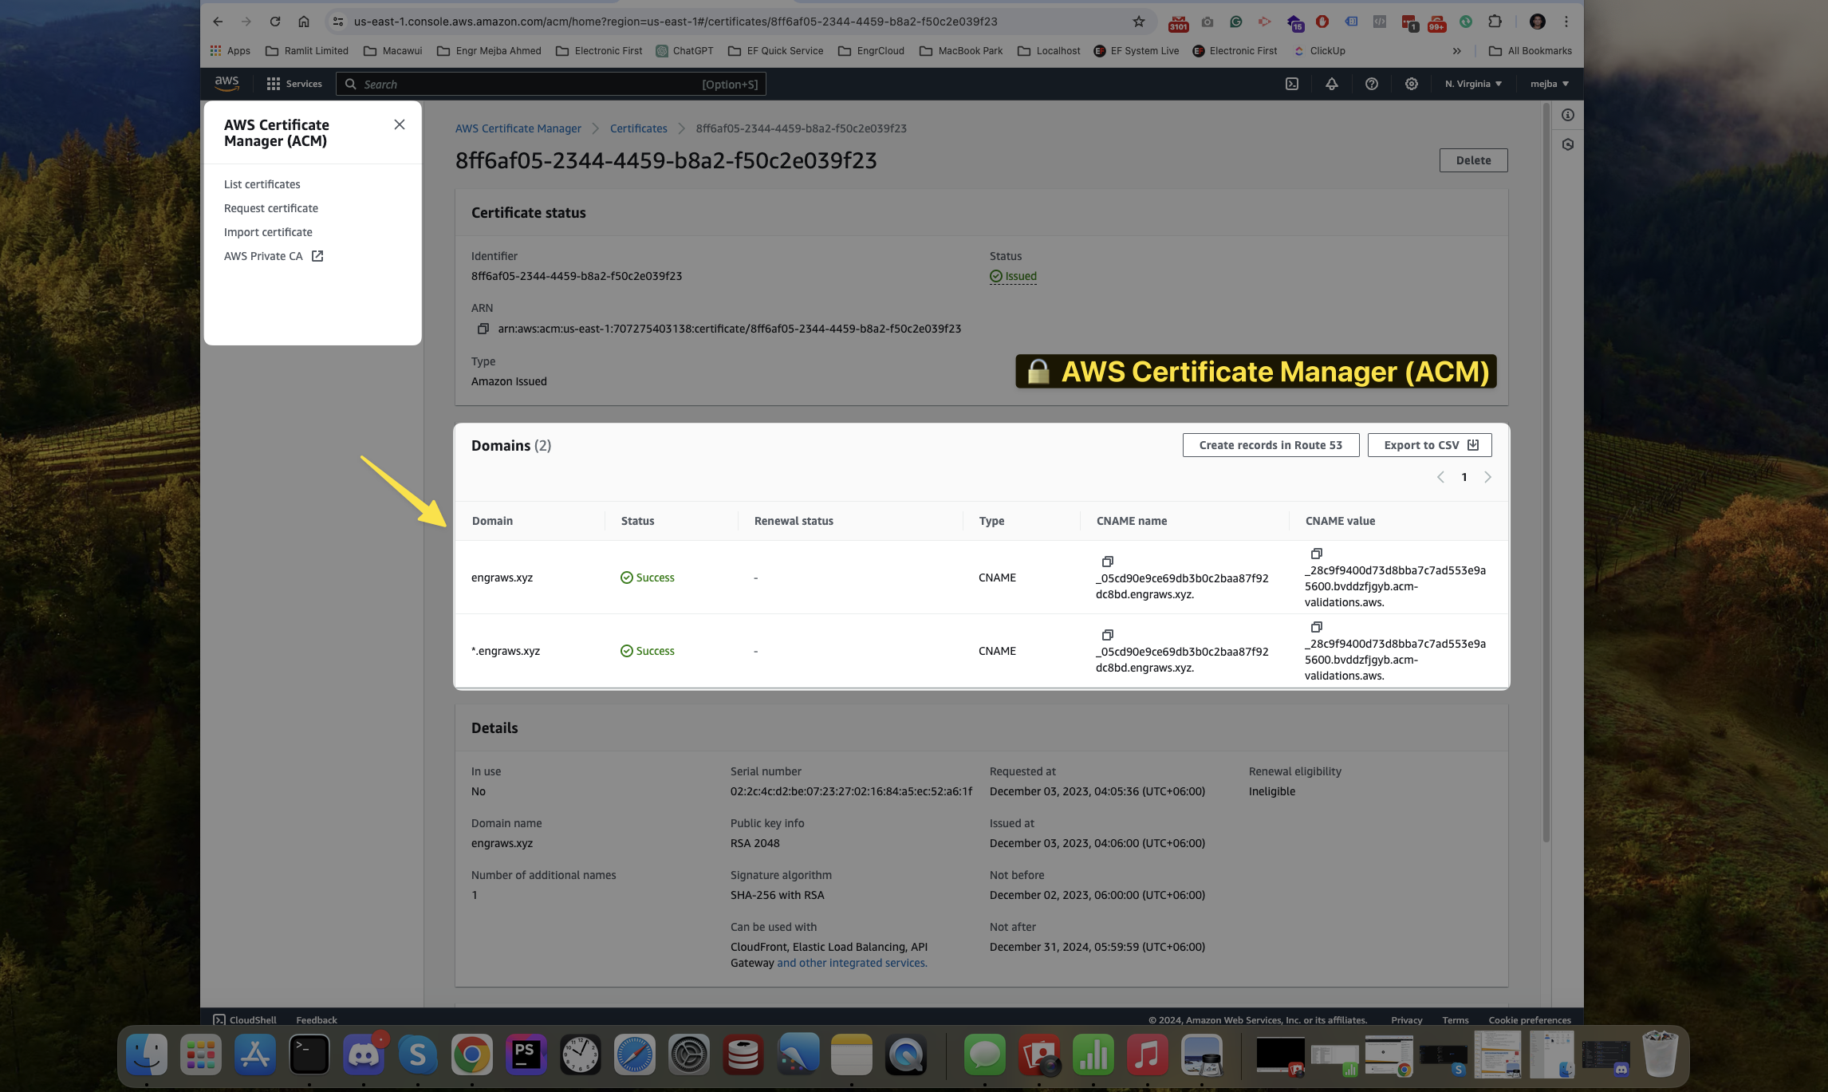Copy the certificate ARN
The height and width of the screenshot is (1092, 1828).
pyautogui.click(x=483, y=329)
